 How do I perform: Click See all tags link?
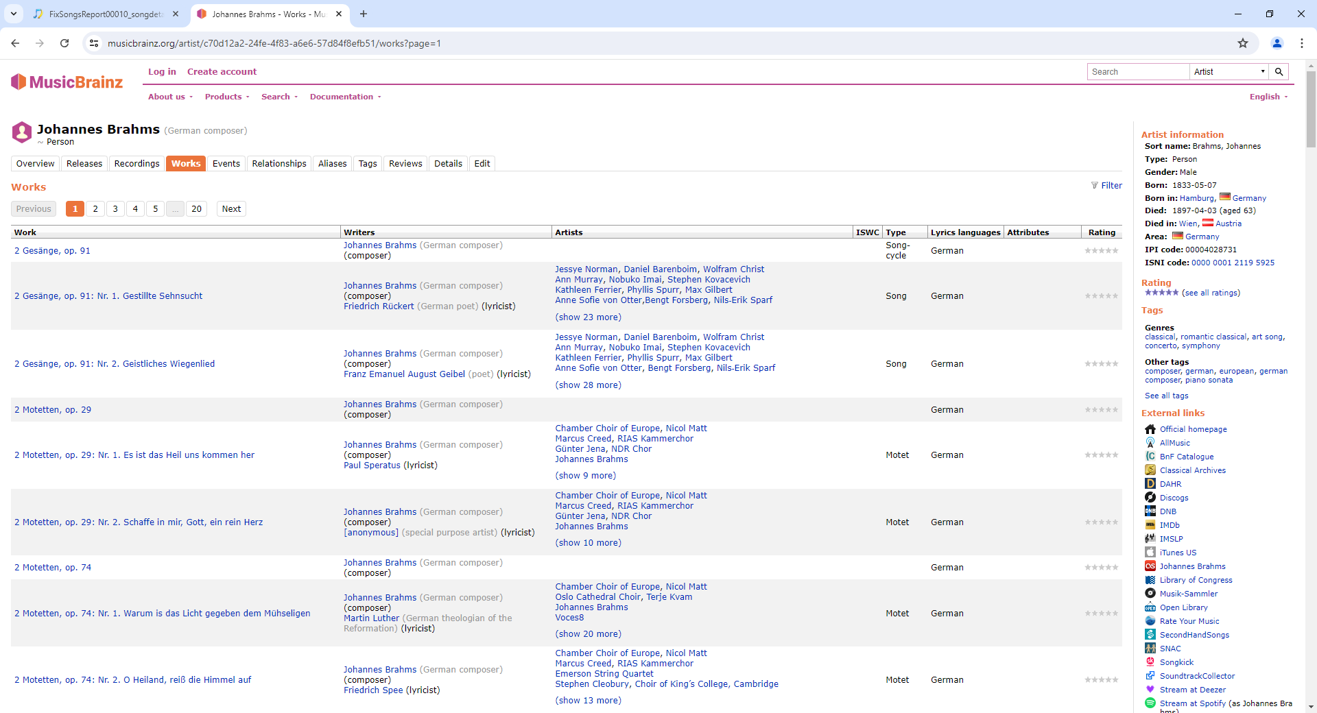coord(1167,396)
